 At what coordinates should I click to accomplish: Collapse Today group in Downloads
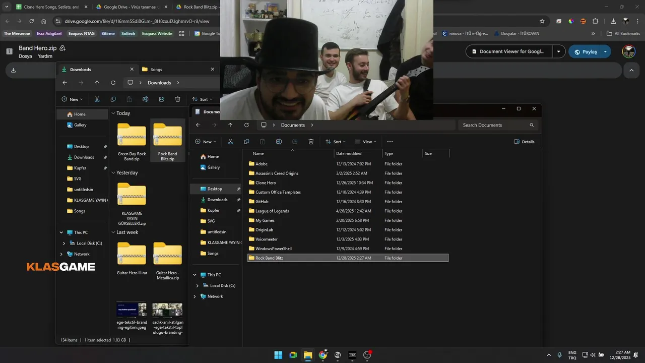[113, 113]
